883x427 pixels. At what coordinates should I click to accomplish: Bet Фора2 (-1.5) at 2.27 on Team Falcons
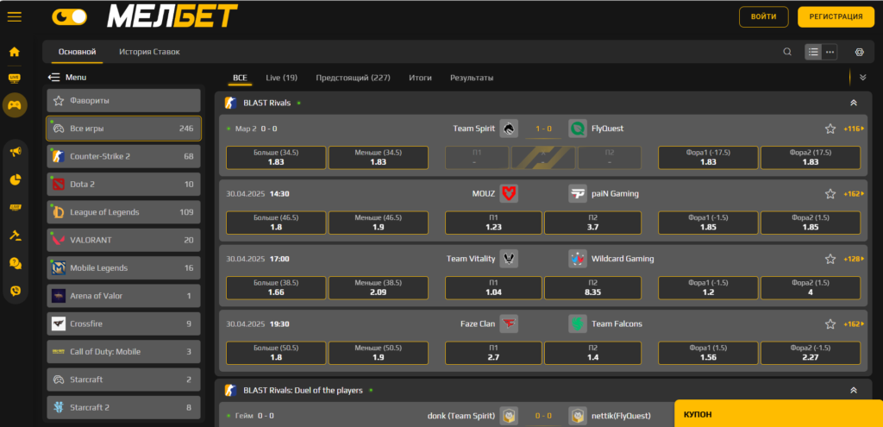[x=811, y=353]
